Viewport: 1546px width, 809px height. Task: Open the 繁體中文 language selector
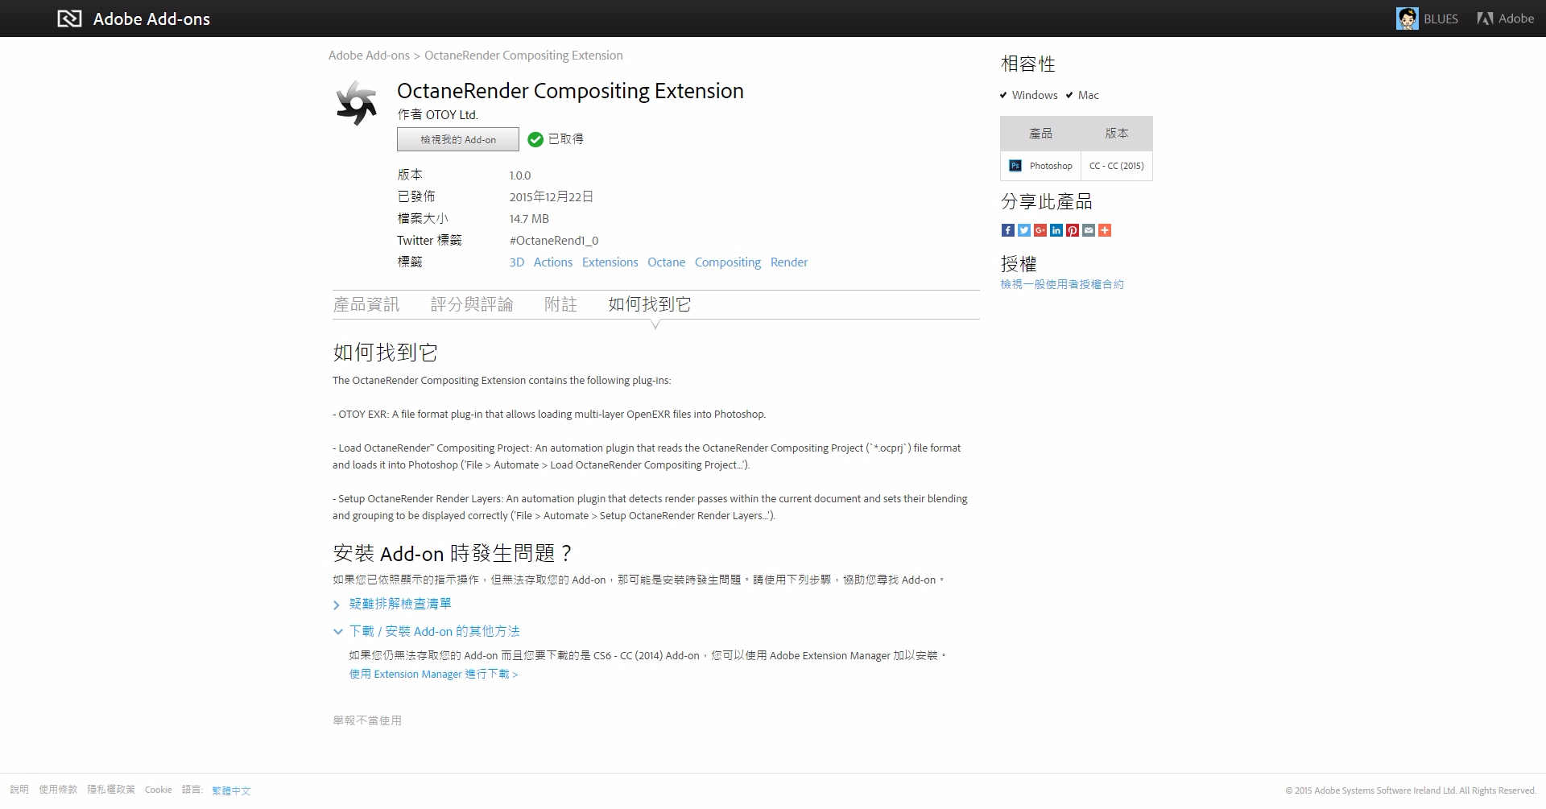231,790
